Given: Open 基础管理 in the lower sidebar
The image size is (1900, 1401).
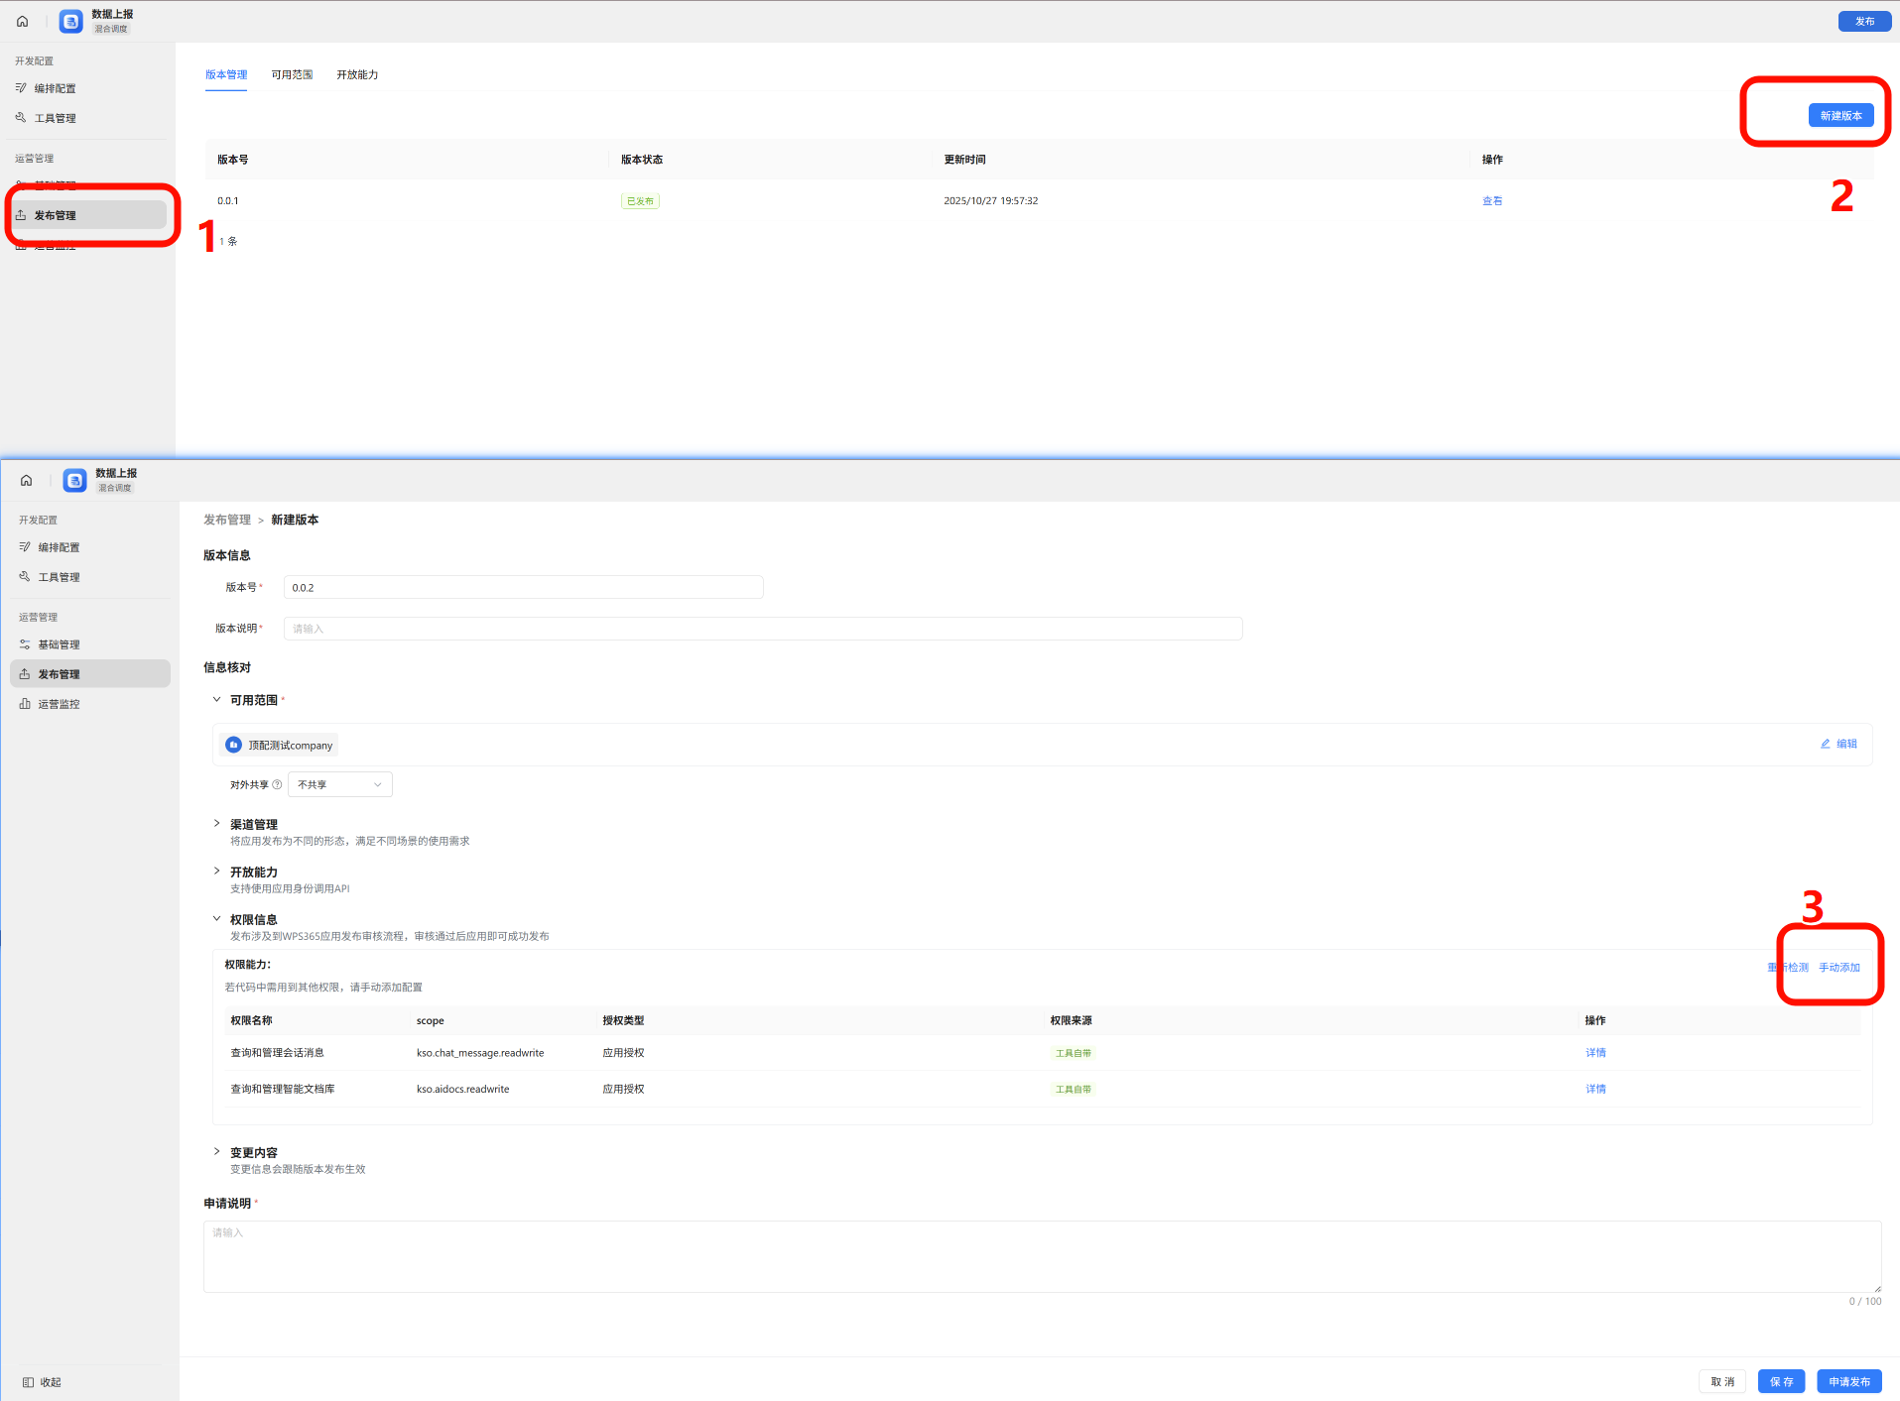Looking at the screenshot, I should point(59,644).
